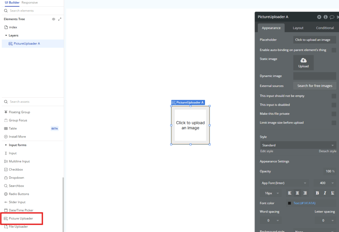Switch to the UI Builder tab

point(12,3)
